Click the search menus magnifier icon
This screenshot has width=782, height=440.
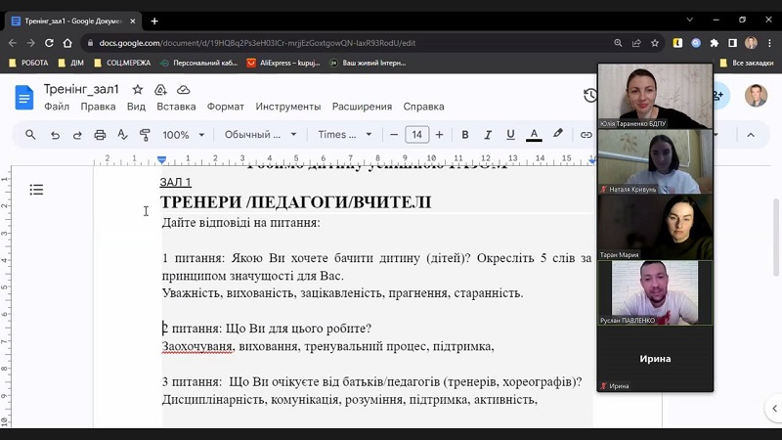30,135
